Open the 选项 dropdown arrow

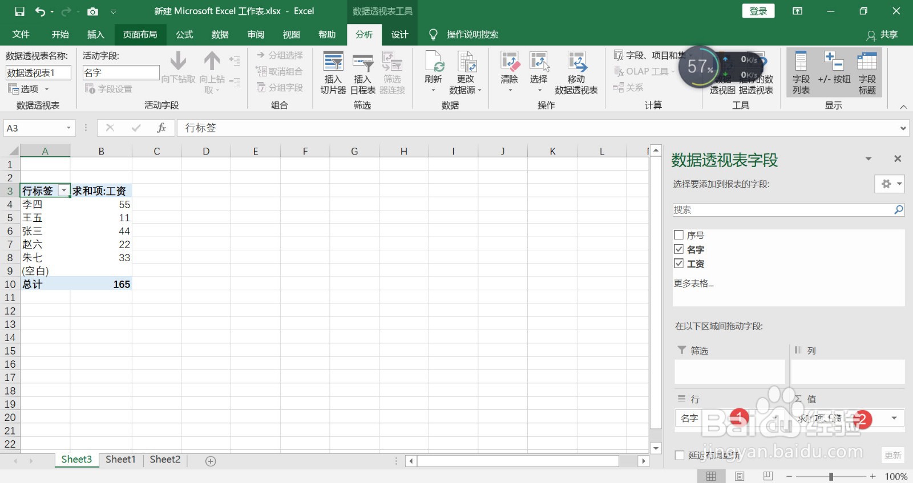[x=47, y=89]
